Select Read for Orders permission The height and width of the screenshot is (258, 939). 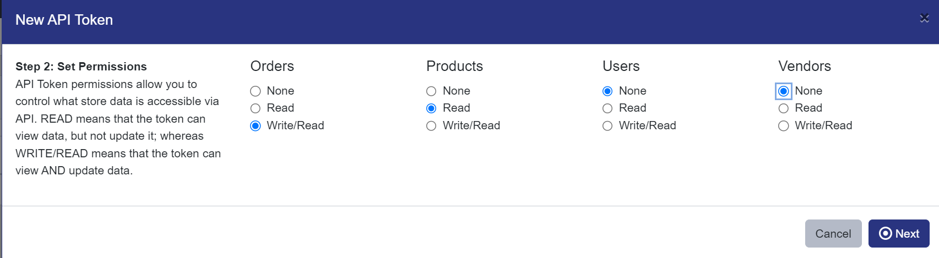coord(256,108)
